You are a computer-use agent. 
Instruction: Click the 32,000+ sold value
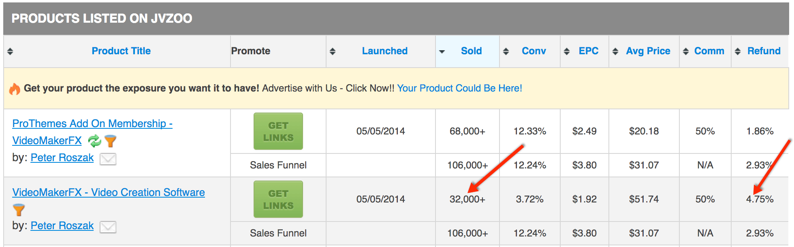click(x=467, y=199)
